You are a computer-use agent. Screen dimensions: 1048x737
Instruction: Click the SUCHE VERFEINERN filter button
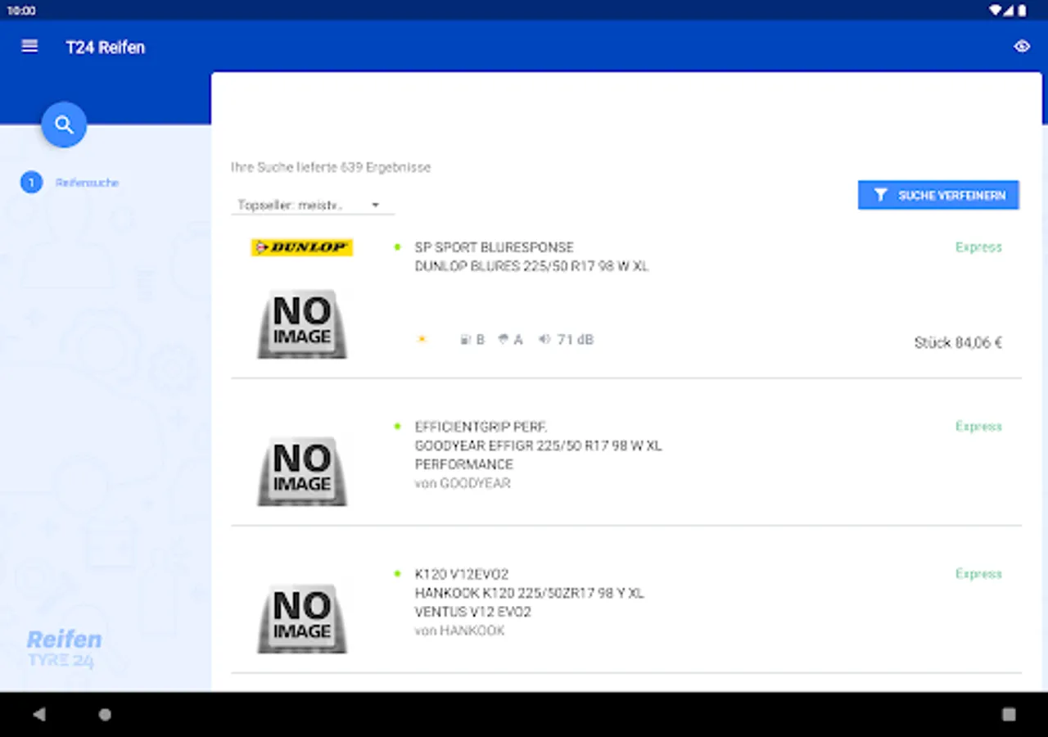pyautogui.click(x=938, y=195)
